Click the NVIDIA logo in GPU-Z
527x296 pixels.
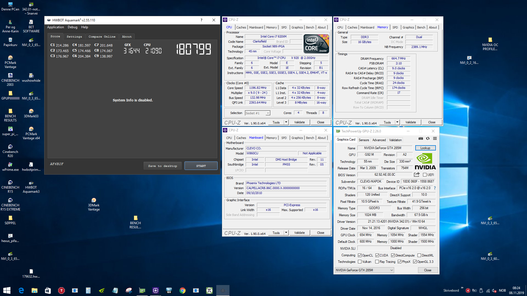425,162
